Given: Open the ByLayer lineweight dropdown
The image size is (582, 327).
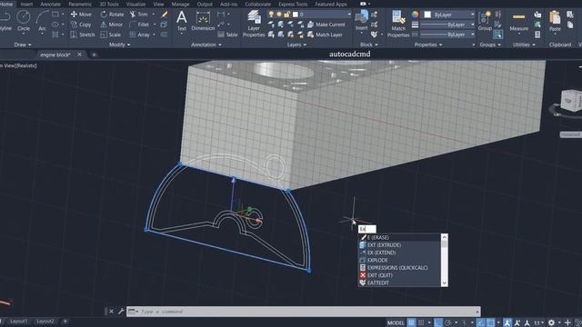Looking at the screenshot, I should point(447,25).
